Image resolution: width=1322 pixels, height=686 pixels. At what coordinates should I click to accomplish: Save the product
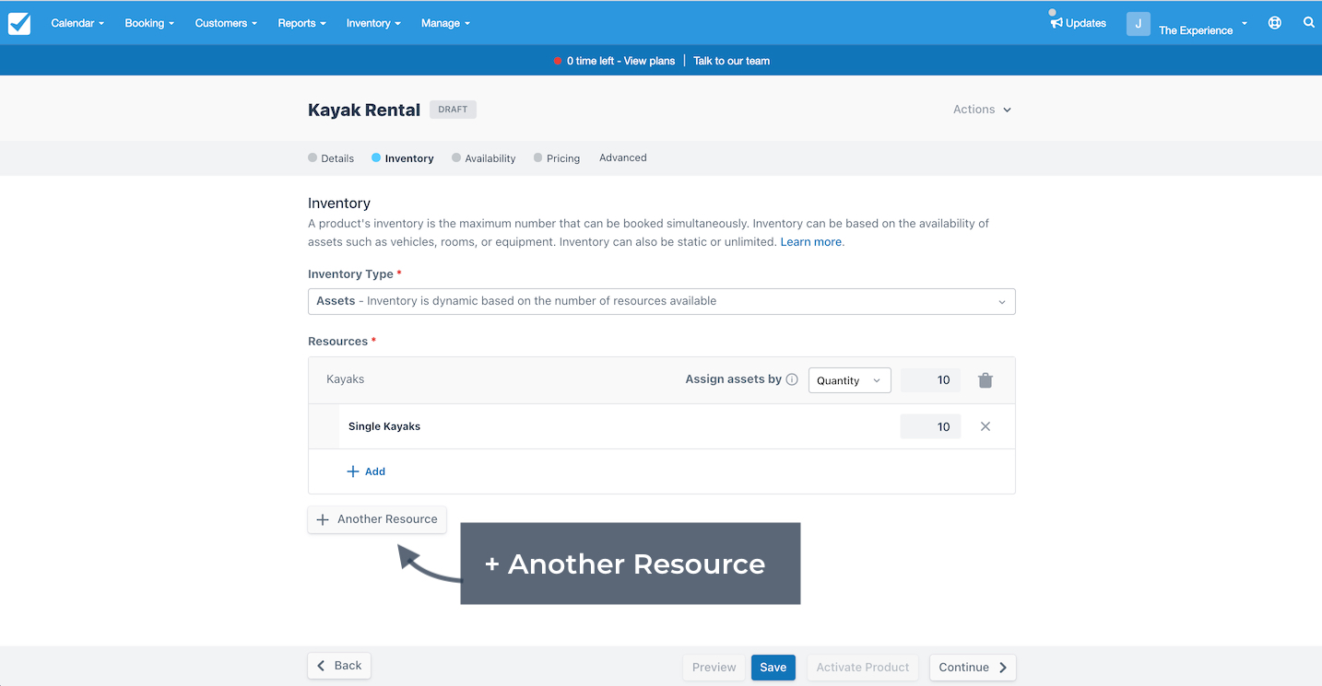(x=773, y=668)
